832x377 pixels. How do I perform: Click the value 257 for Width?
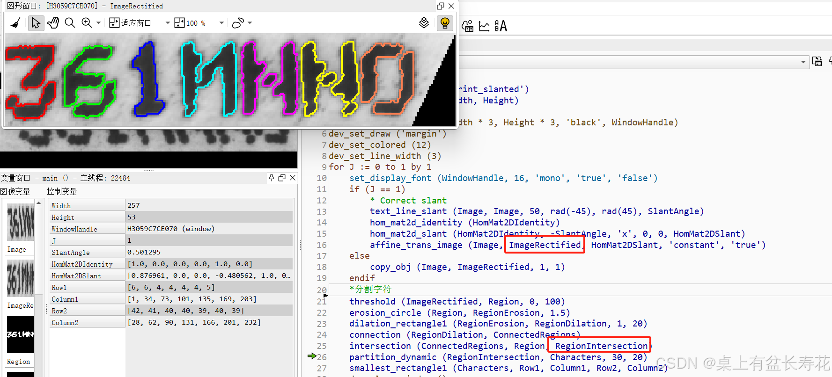133,205
